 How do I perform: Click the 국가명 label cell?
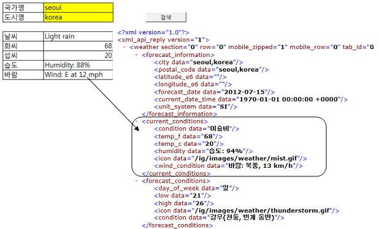(23, 8)
